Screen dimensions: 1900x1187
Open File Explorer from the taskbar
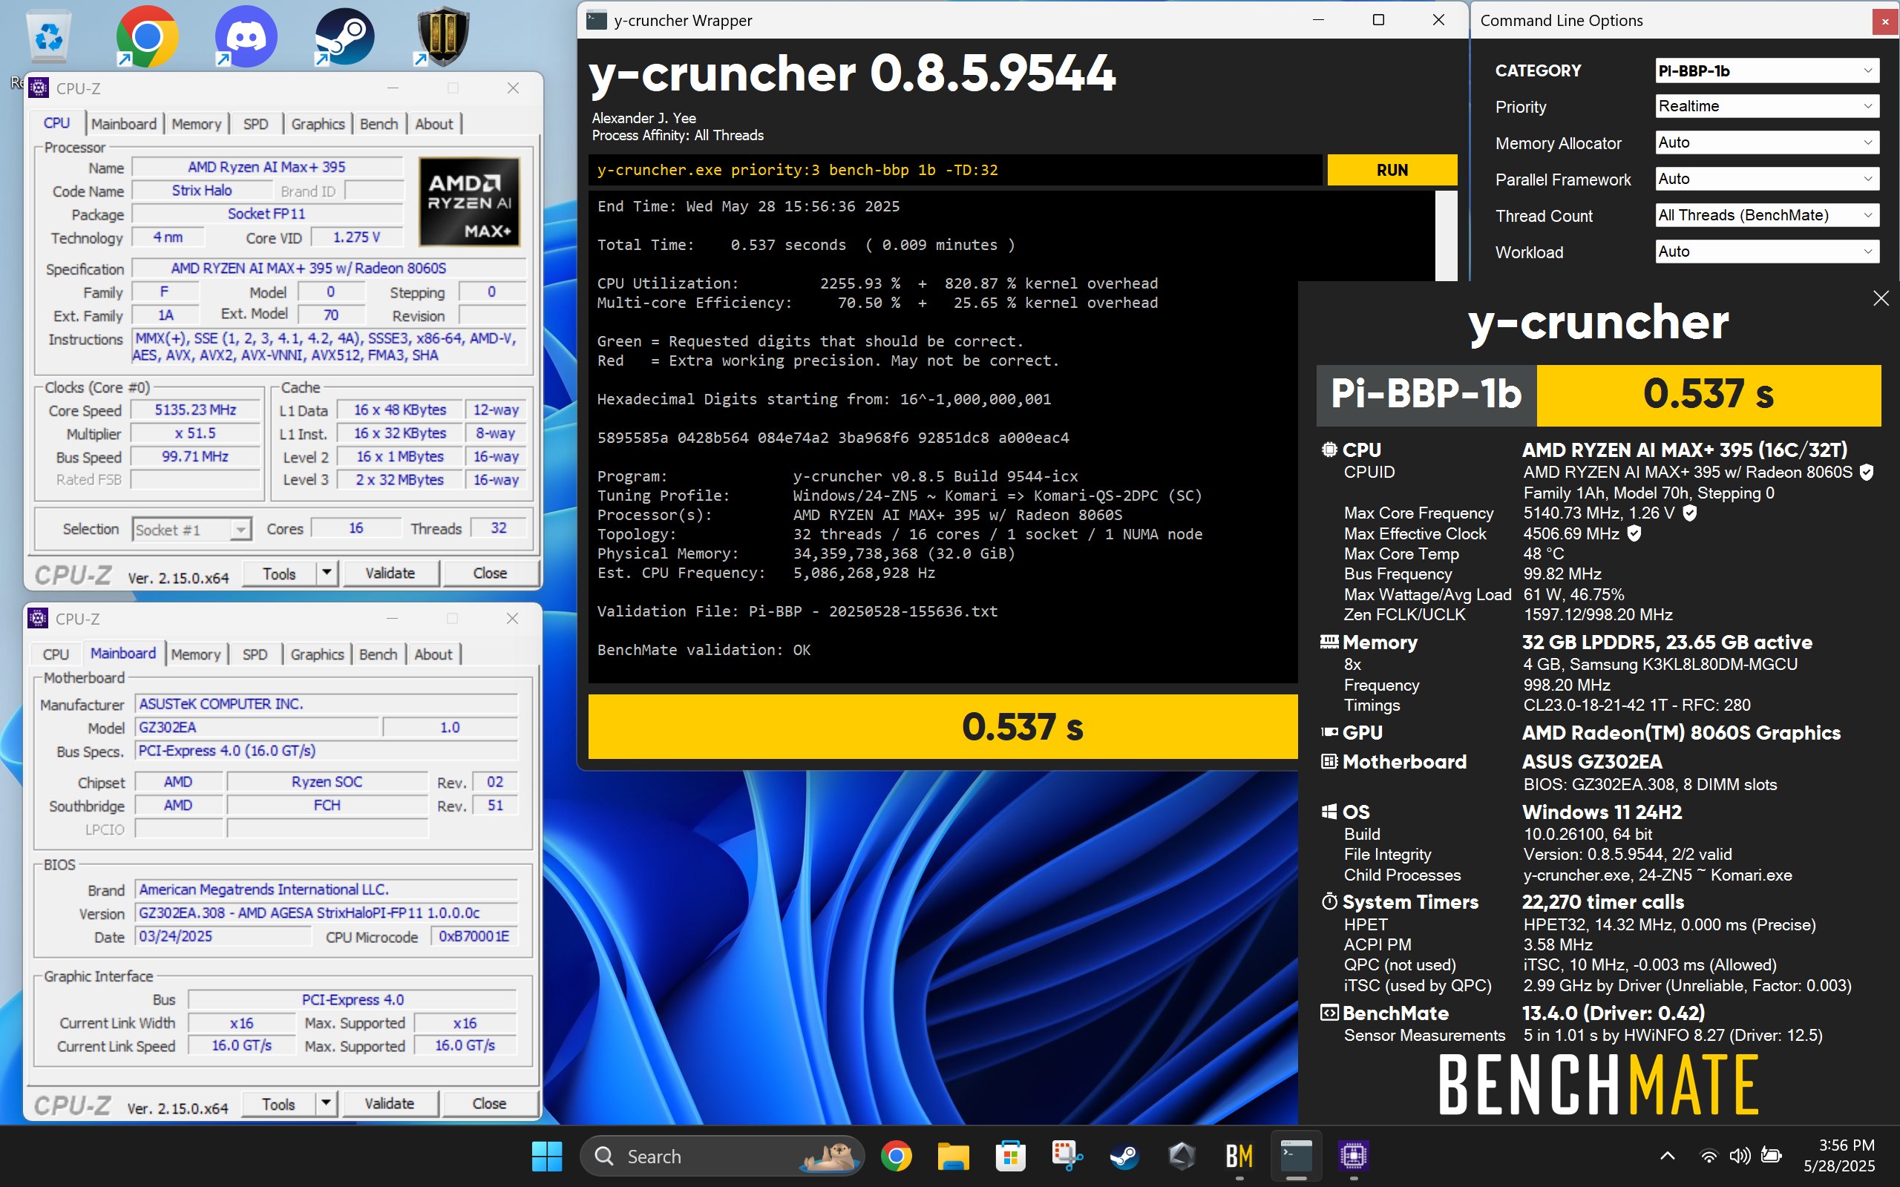tap(953, 1156)
